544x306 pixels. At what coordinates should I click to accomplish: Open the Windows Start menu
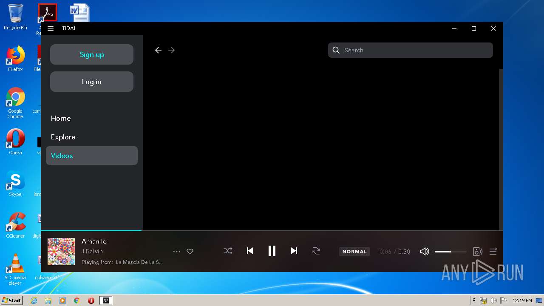12,300
